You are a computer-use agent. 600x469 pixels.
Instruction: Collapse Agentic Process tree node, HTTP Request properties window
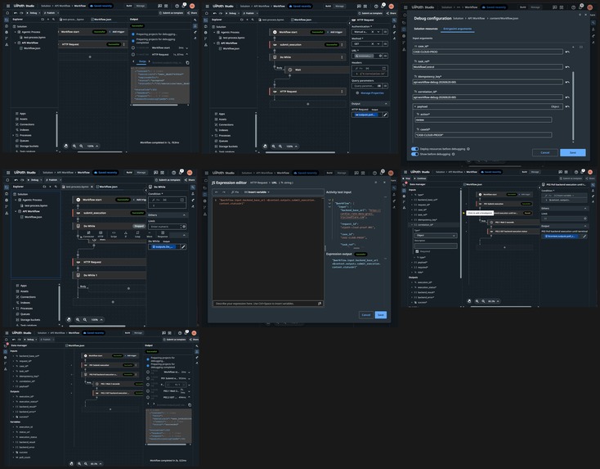(215, 32)
